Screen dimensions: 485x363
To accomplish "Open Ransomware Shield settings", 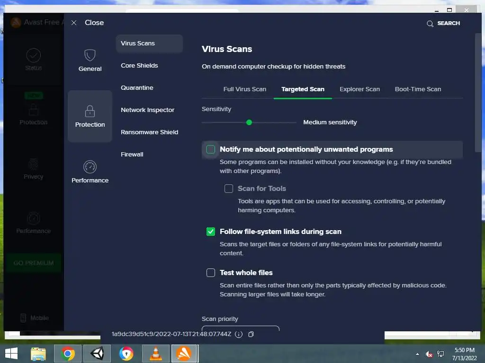I will pos(149,132).
